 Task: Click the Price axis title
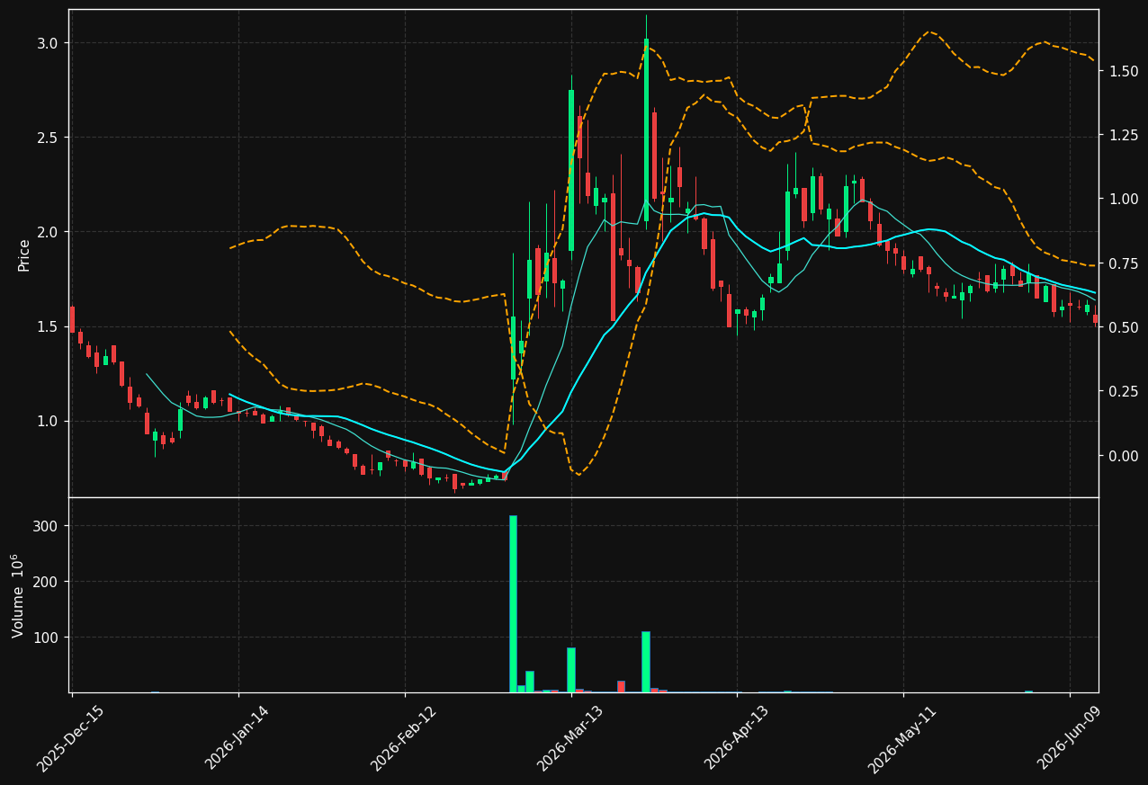click(x=24, y=254)
